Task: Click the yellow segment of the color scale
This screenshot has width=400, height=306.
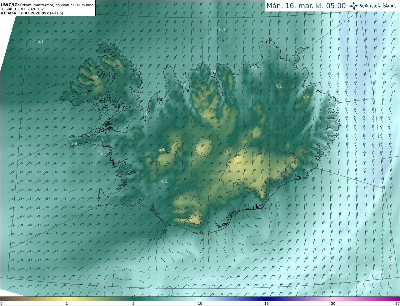Action: click(x=67, y=299)
